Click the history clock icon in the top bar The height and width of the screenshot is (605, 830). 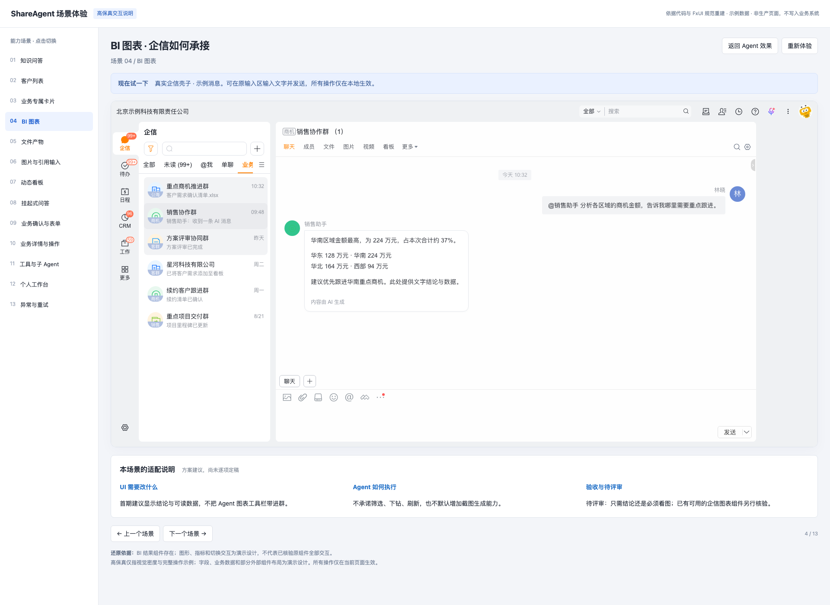[x=739, y=111]
